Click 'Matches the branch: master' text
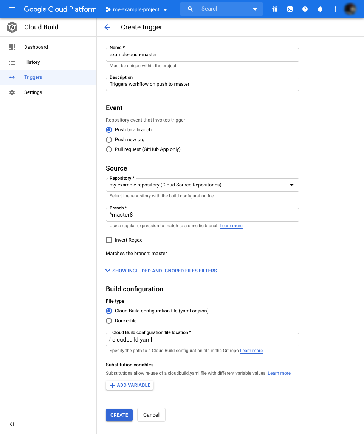The width and height of the screenshot is (364, 434). coord(136,254)
